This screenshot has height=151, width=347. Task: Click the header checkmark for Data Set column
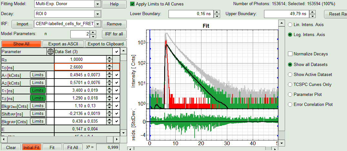click(116, 52)
